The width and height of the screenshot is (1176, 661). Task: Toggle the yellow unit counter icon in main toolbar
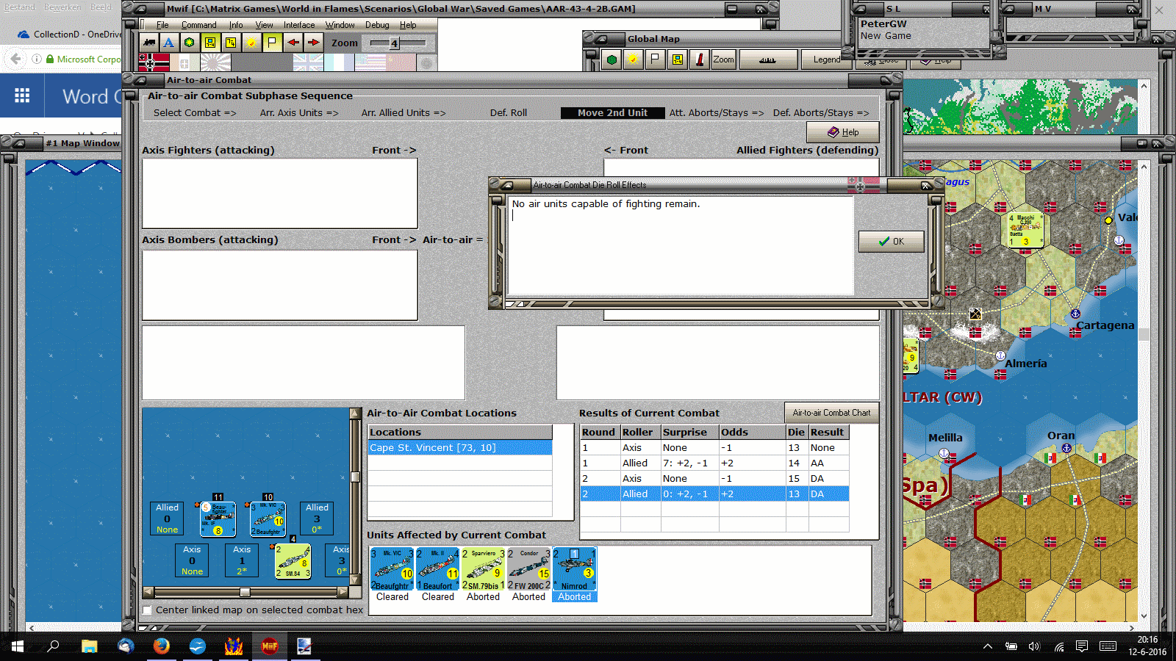[x=210, y=43]
